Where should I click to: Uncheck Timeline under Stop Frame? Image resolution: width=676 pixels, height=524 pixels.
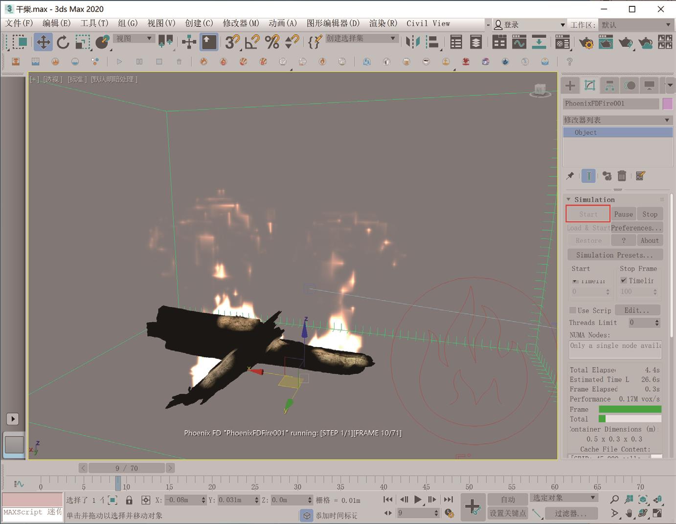point(624,281)
